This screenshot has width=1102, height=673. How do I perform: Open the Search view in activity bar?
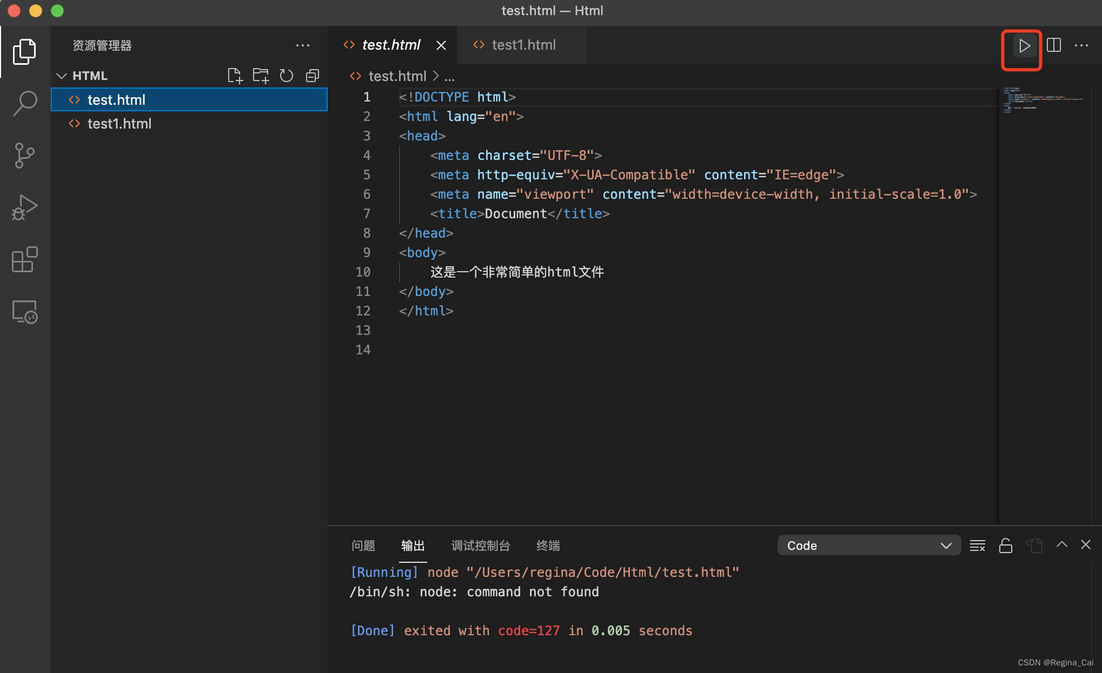25,103
